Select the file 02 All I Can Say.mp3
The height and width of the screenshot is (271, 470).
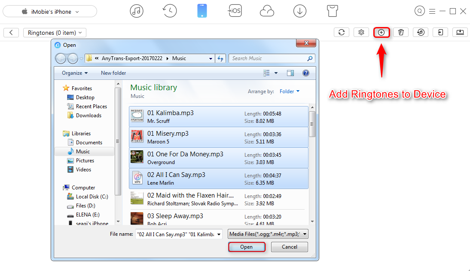[x=219, y=178]
